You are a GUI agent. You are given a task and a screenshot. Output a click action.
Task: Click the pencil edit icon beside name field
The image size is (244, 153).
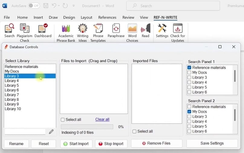pos(51,131)
